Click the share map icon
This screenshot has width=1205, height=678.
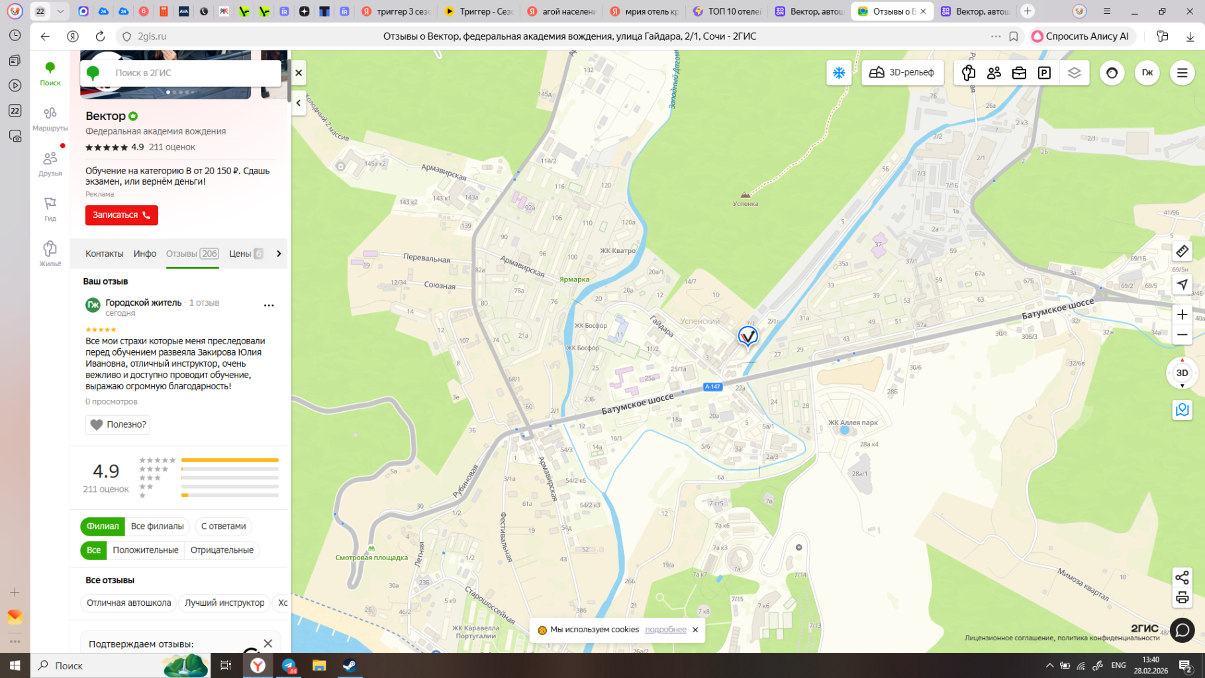click(x=1182, y=577)
